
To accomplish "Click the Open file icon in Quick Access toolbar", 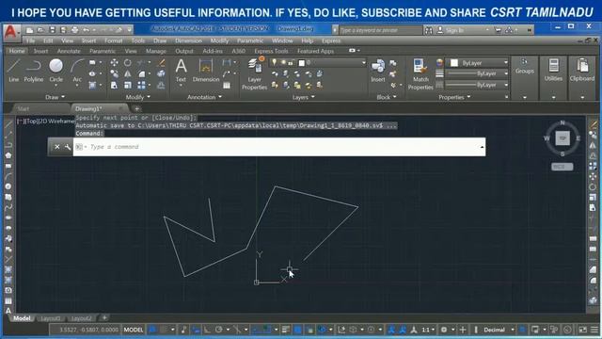I will tap(40, 30).
